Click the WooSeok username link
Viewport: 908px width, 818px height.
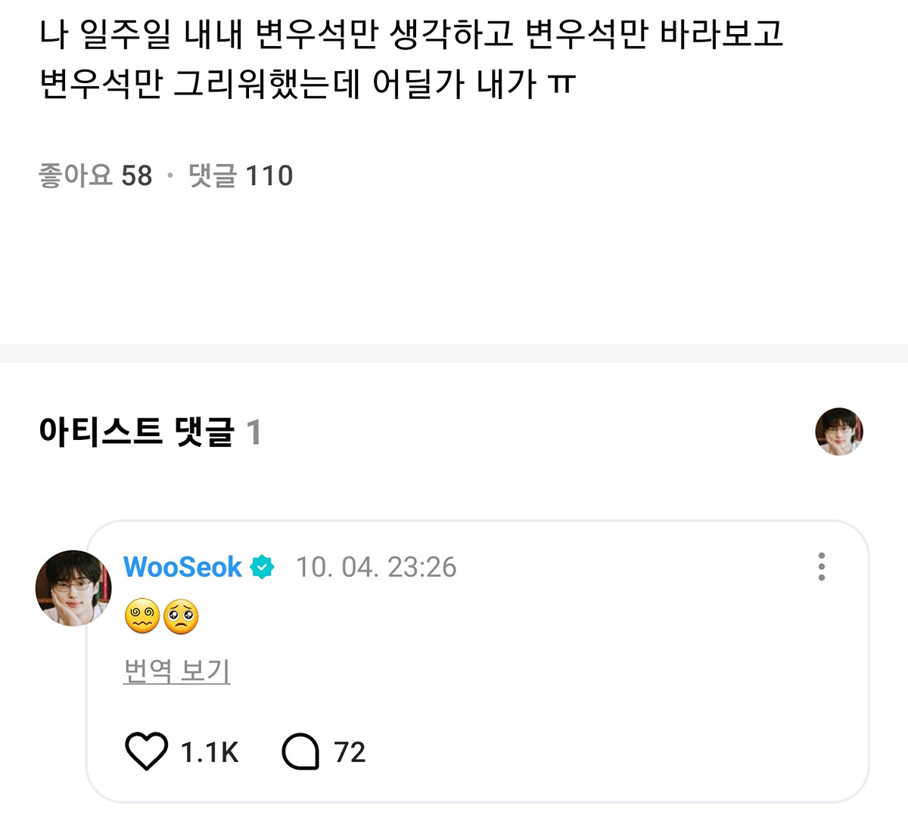tap(182, 567)
